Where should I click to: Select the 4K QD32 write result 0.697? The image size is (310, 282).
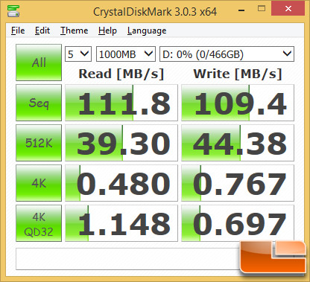tap(238, 223)
